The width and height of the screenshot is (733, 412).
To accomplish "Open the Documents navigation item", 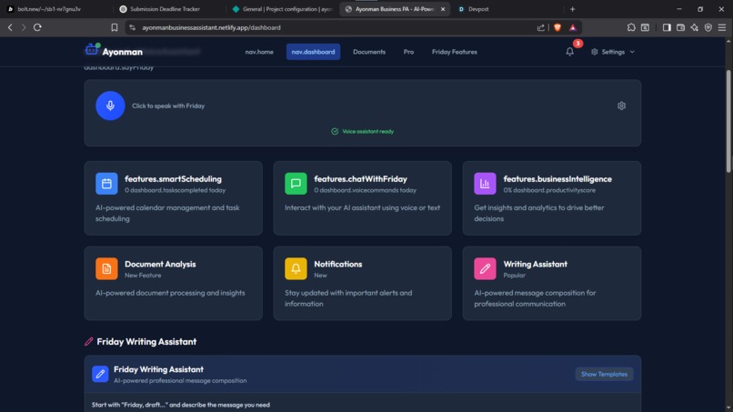I will 369,52.
